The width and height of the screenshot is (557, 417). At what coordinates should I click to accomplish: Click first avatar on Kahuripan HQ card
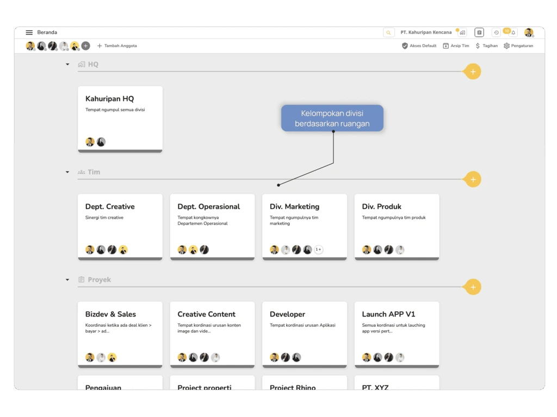90,142
